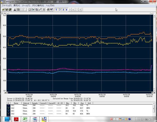Open T&D Recorder graph icon in taskbar

coord(44,119)
